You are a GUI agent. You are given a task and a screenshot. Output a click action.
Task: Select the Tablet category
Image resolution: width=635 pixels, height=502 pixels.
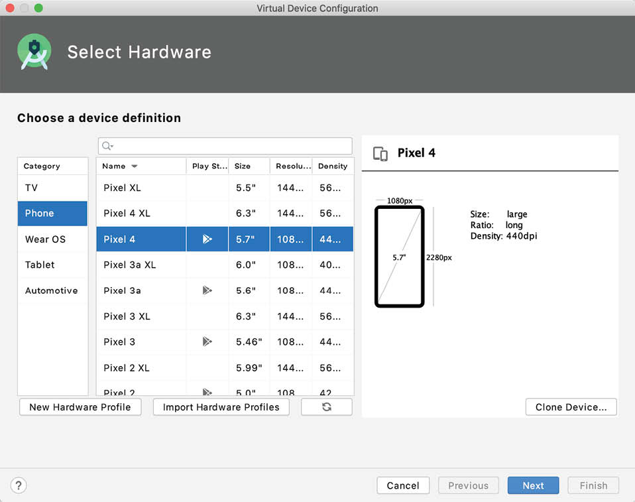point(52,265)
